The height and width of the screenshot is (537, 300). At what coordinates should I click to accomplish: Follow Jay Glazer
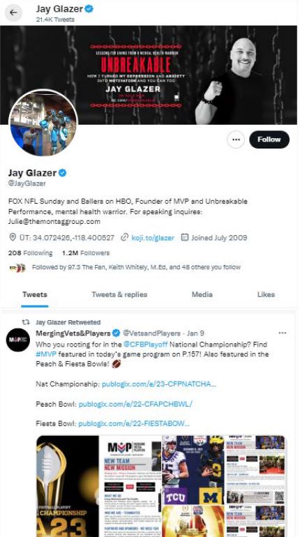click(x=269, y=139)
